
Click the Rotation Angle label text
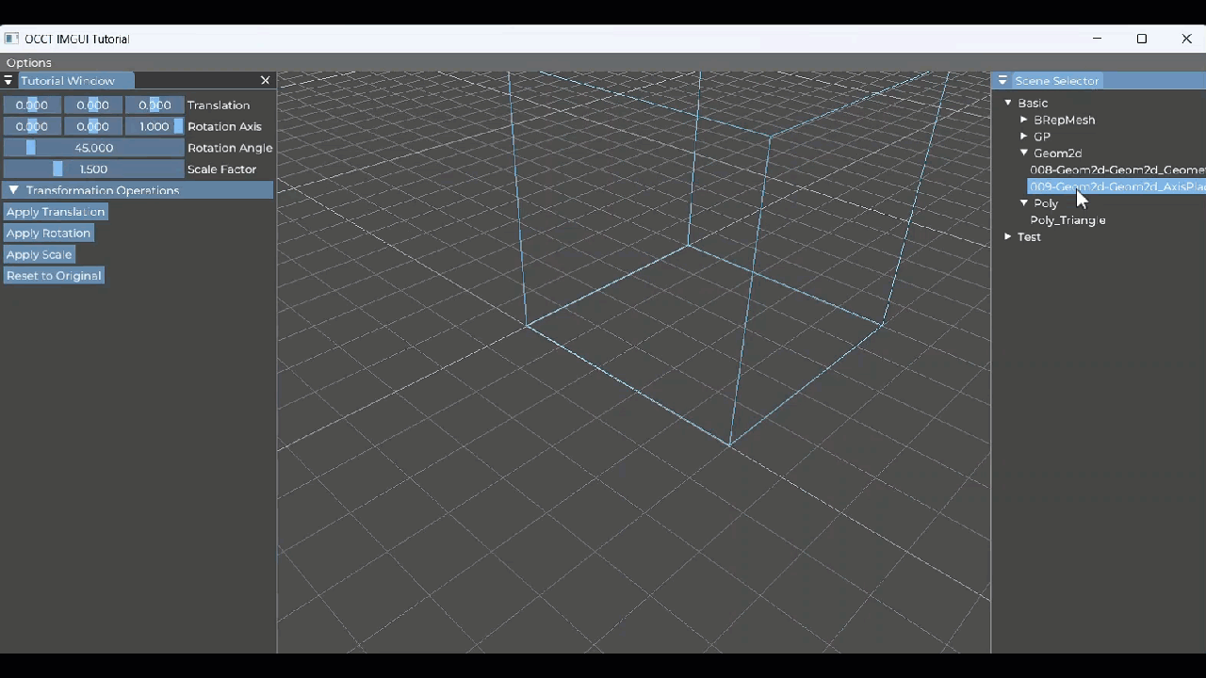pyautogui.click(x=230, y=148)
